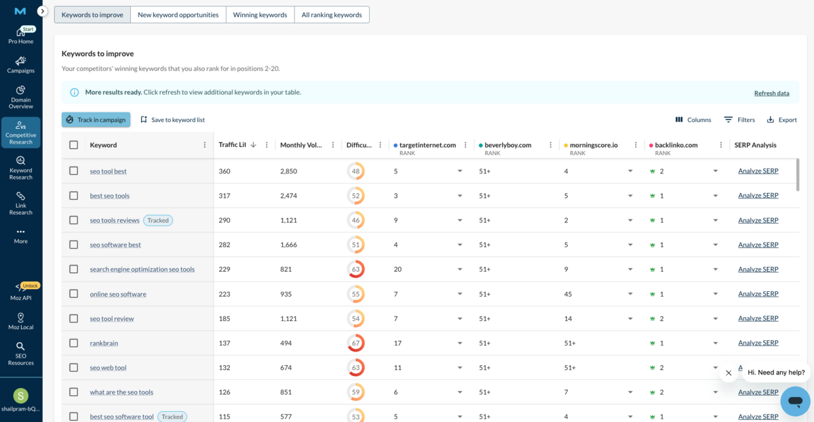Switch to Winning keywords tab
Viewport: 814px width, 422px height.
pos(260,15)
